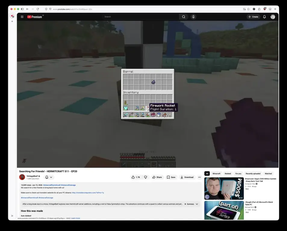Open the browser extensions icon
This screenshot has width=287, height=231.
coord(259,9)
